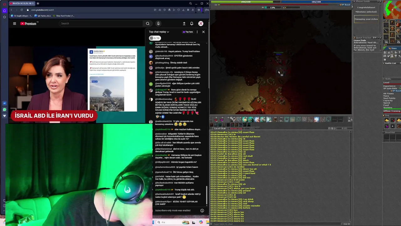Switch to NPCs chat tab in Tibia
401x226 pixels.
[x=252, y=128]
